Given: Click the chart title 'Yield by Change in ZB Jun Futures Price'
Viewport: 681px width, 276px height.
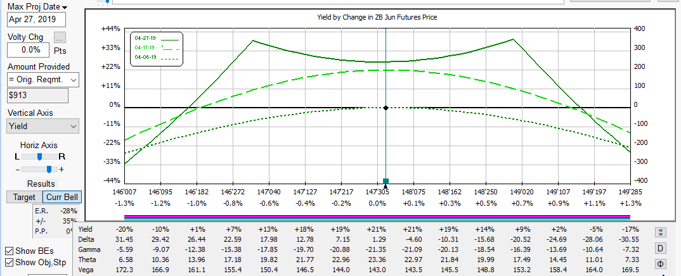Looking at the screenshot, I should click(377, 17).
